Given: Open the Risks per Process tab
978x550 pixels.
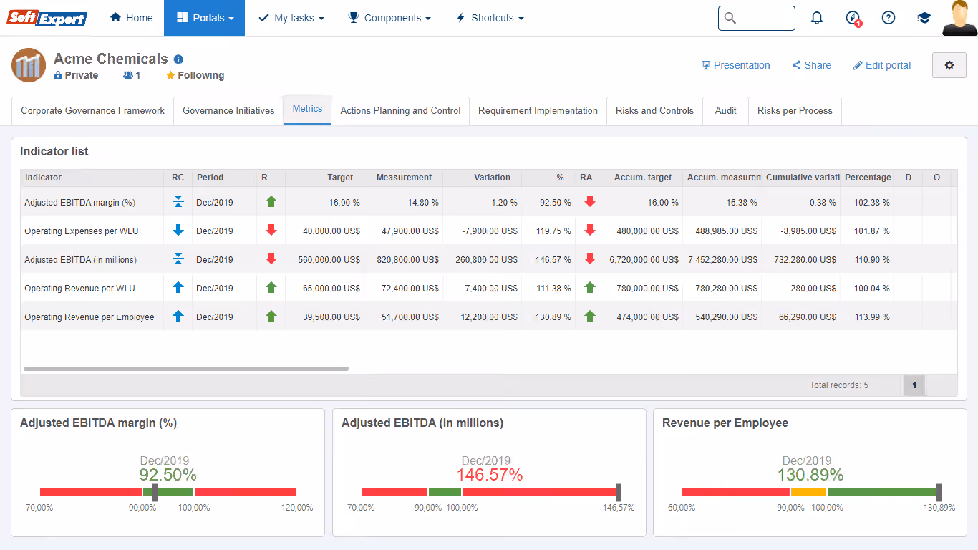Looking at the screenshot, I should 795,111.
